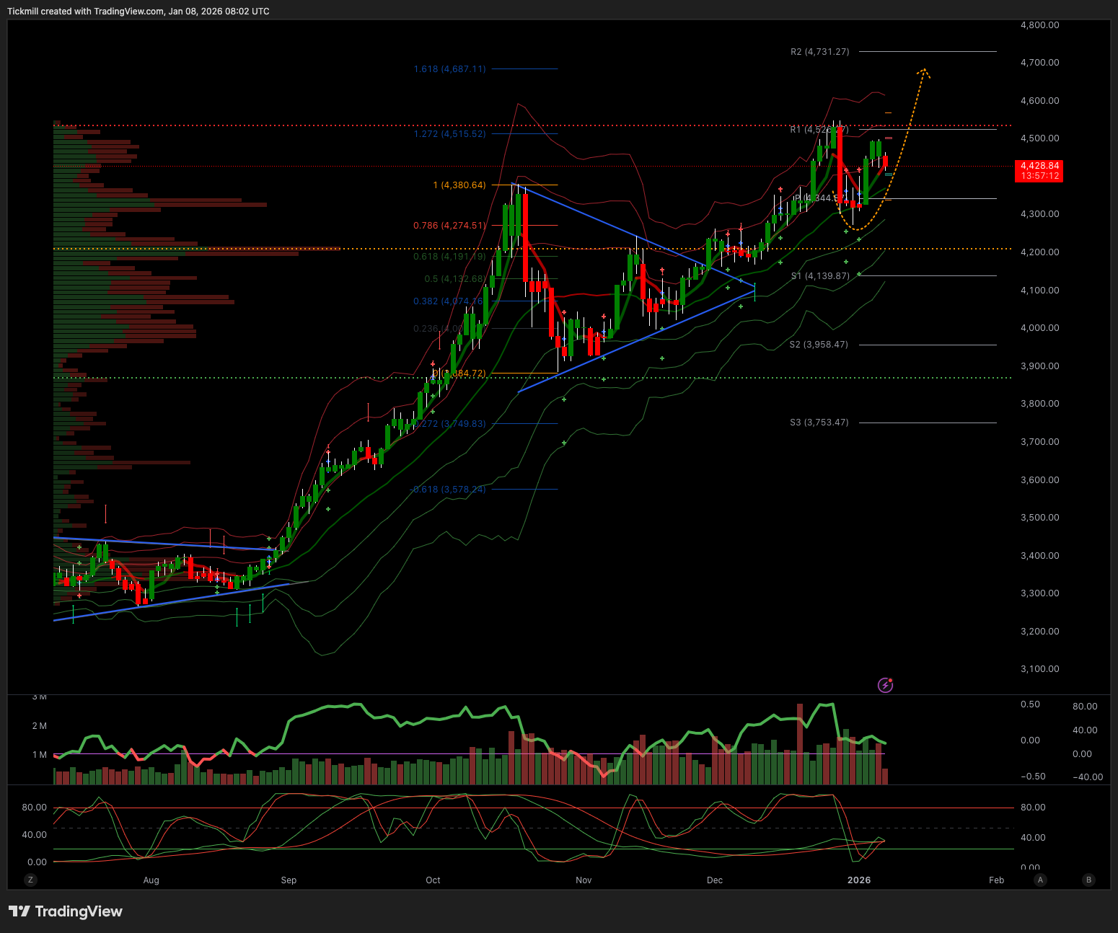Screen dimensions: 1118x933
Task: Click the Tickmill created with TradingView.com header
Action: [138, 12]
